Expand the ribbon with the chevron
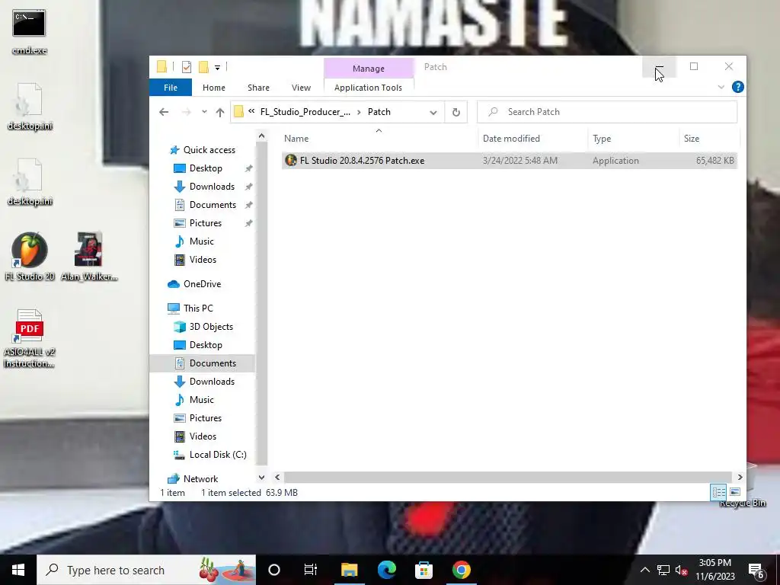Viewport: 780px width, 585px height. pyautogui.click(x=721, y=87)
